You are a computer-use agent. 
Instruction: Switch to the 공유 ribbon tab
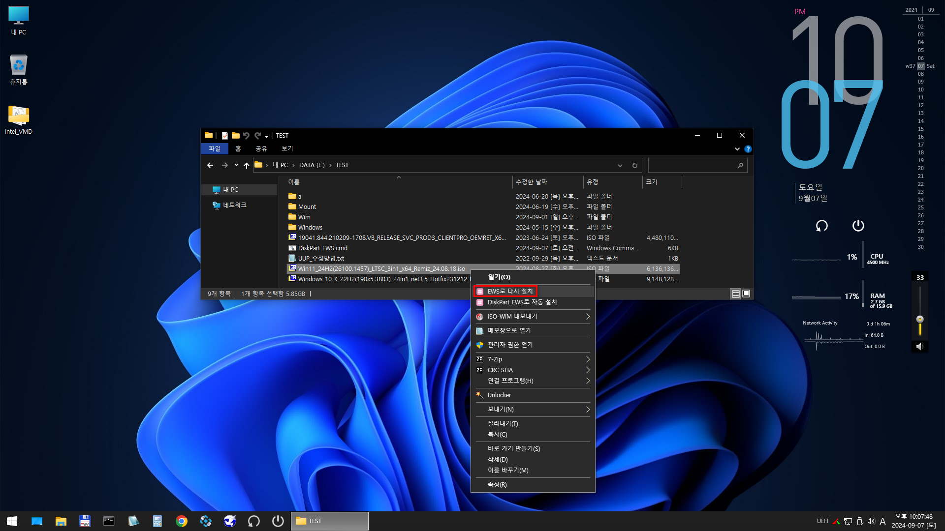tap(261, 148)
